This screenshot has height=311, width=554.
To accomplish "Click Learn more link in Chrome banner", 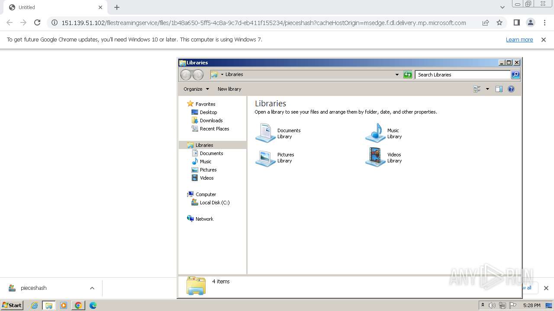I will point(519,40).
